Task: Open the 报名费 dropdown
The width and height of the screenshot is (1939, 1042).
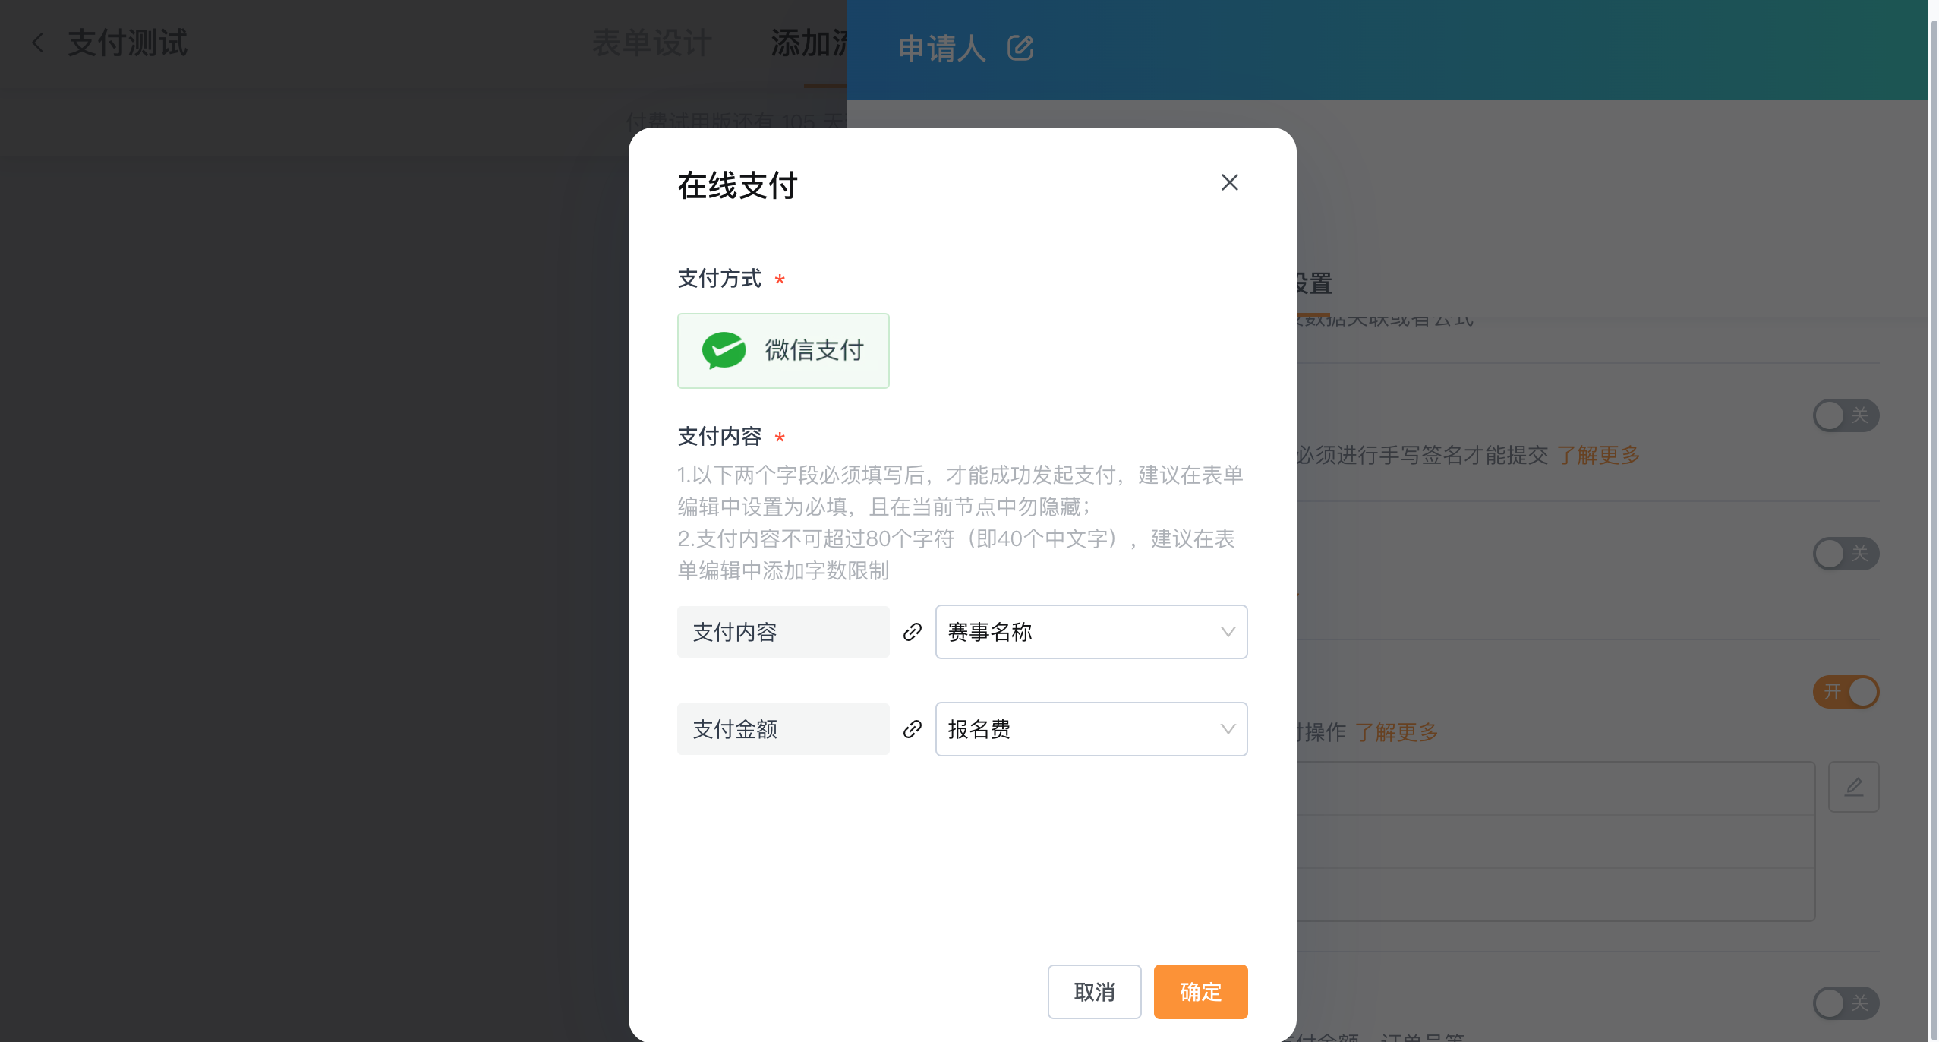Action: coord(1091,729)
